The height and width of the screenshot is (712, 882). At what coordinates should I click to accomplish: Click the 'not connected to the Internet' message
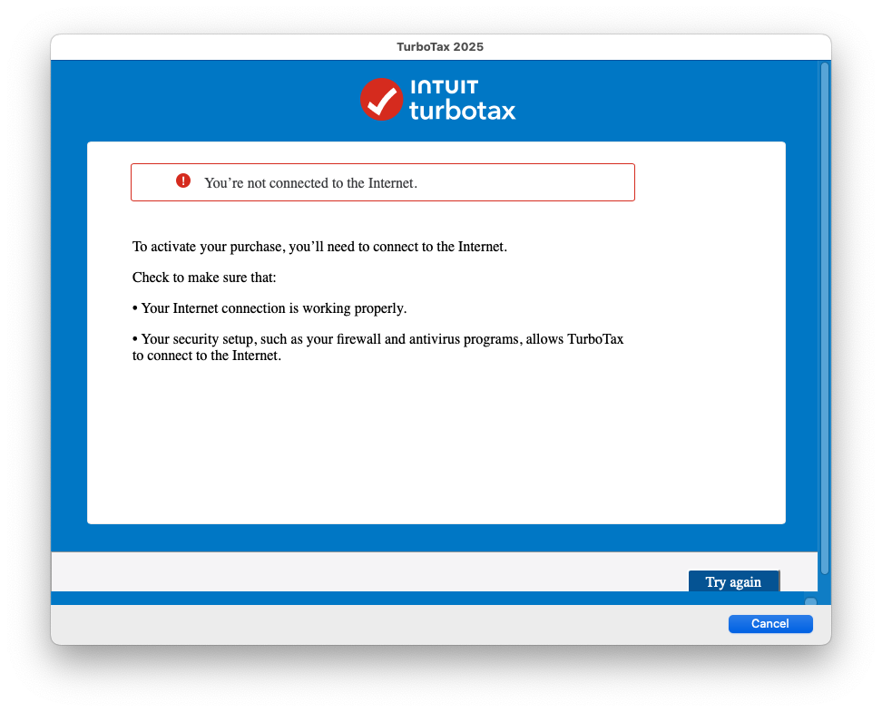click(x=310, y=183)
